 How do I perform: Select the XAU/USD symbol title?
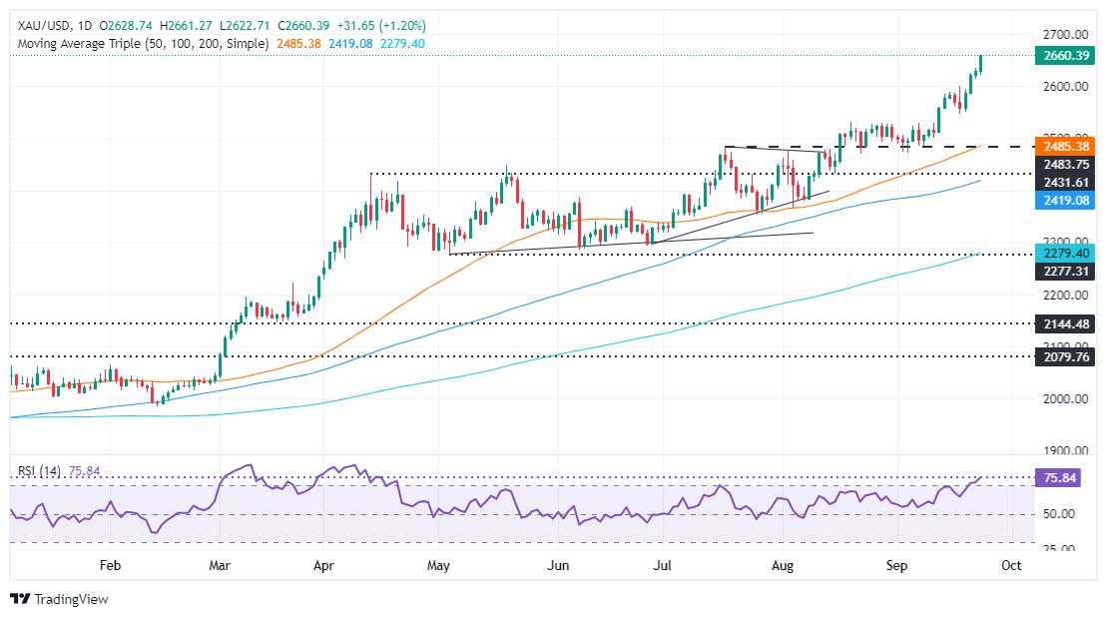44,25
